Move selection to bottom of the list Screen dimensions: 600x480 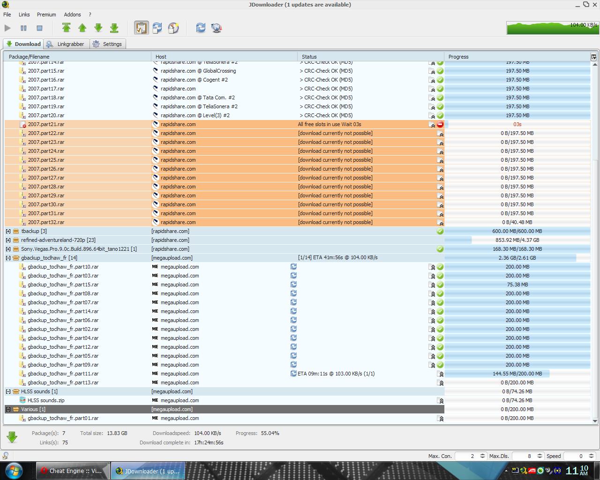coord(114,28)
